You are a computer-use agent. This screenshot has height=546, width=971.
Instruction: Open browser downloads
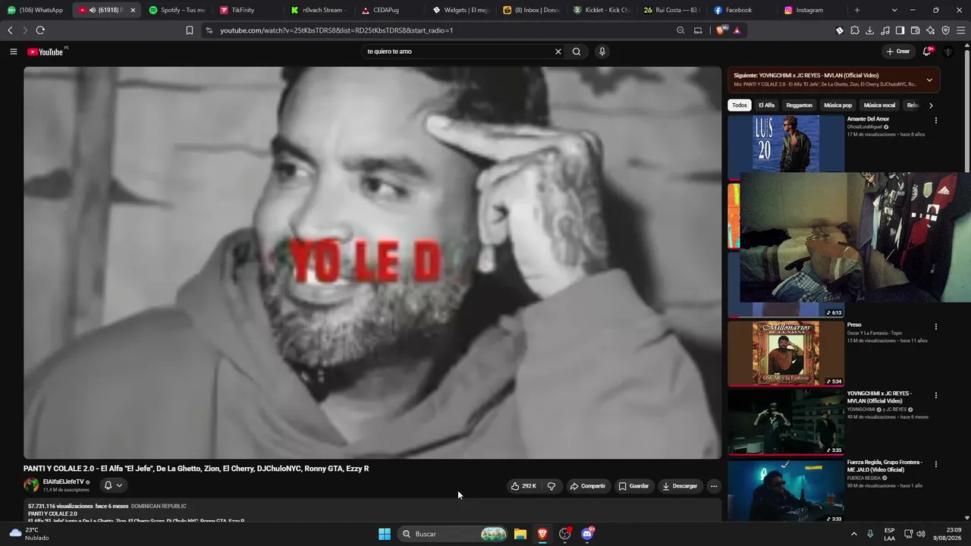870,30
